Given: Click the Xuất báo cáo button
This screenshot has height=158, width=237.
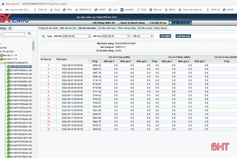Looking at the screenshot, I should coord(183,36).
